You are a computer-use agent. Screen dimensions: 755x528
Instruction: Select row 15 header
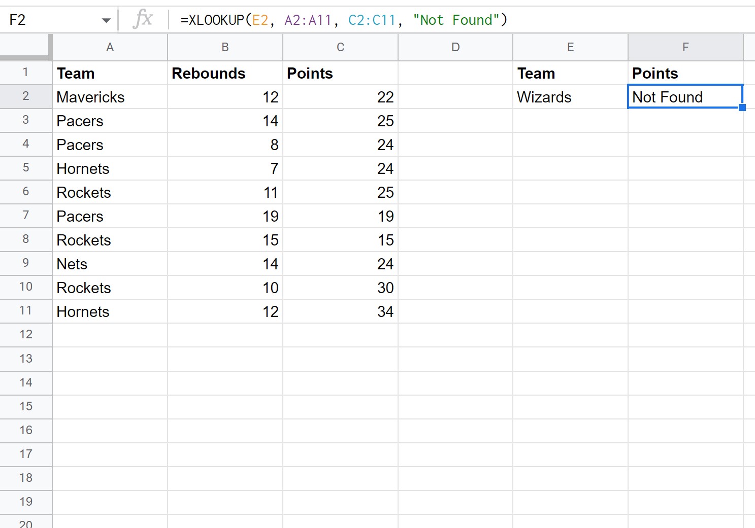(26, 407)
